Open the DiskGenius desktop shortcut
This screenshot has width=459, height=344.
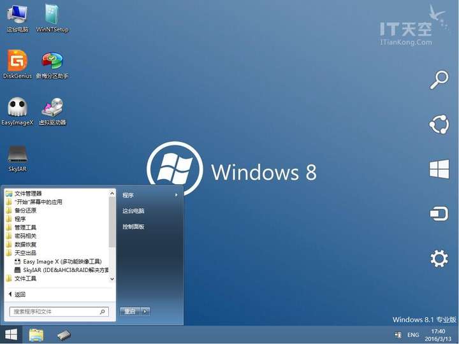click(x=17, y=64)
